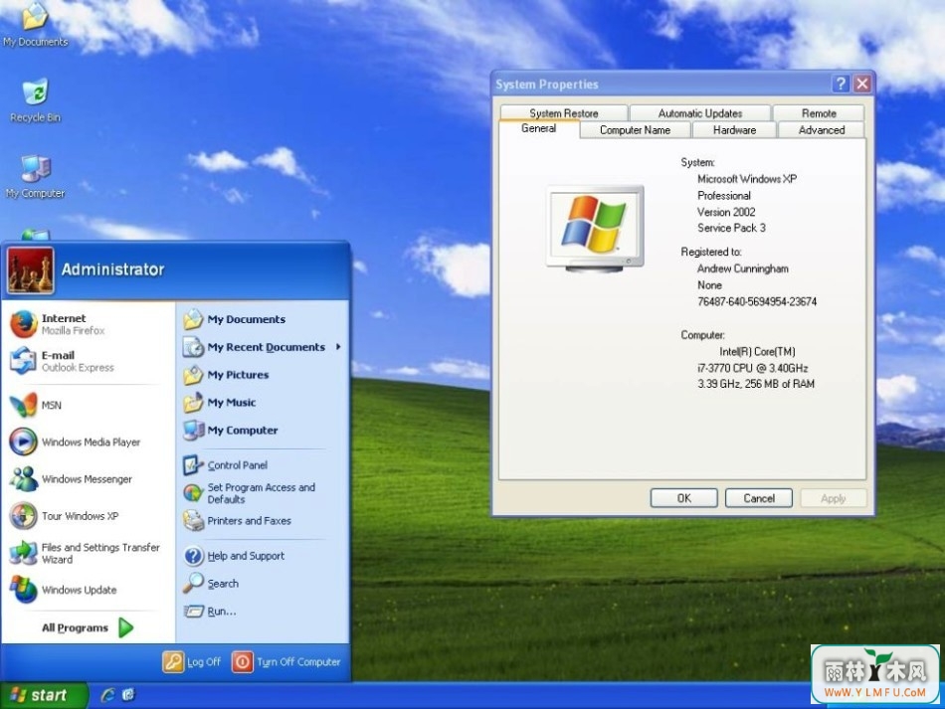This screenshot has width=945, height=709.
Task: Expand My Recent Documents submenu arrow
Action: (x=338, y=347)
